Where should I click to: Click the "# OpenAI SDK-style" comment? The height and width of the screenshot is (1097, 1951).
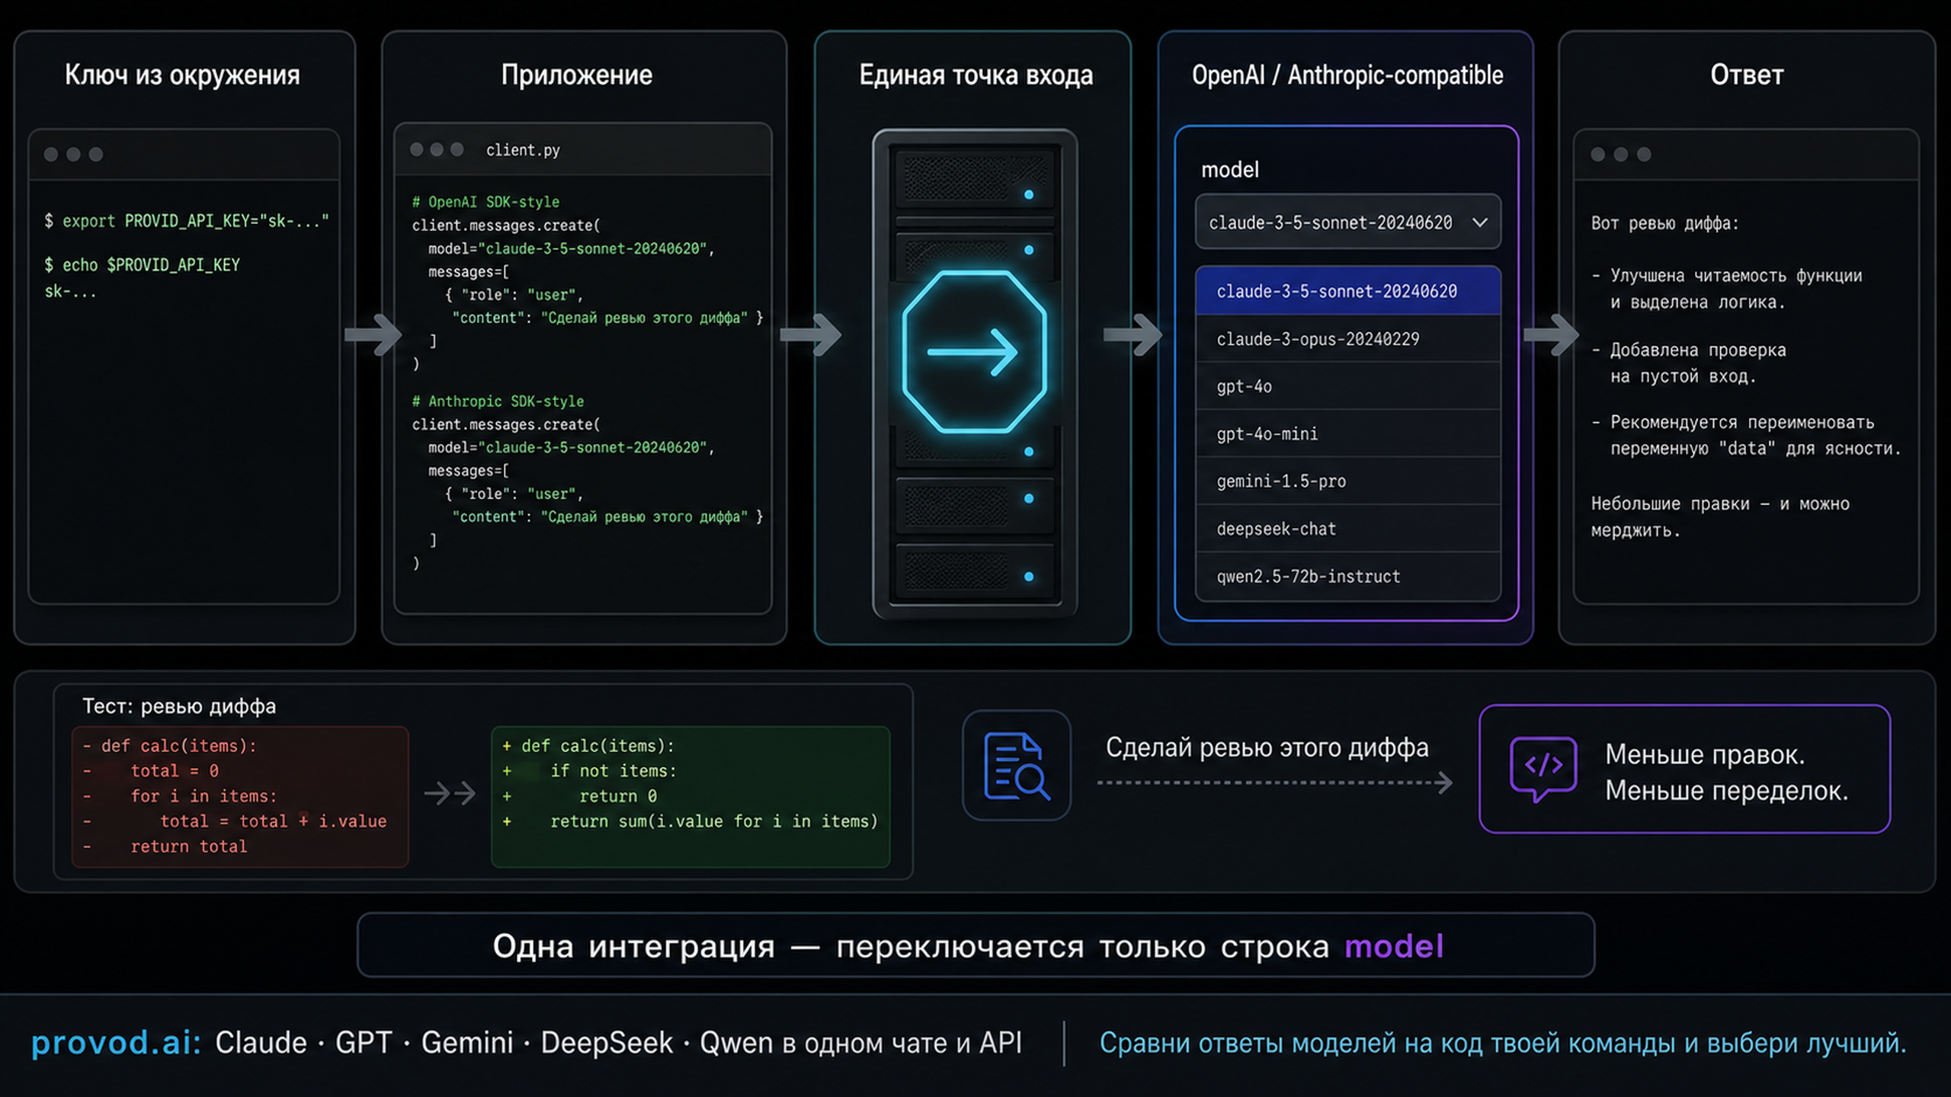(x=485, y=202)
